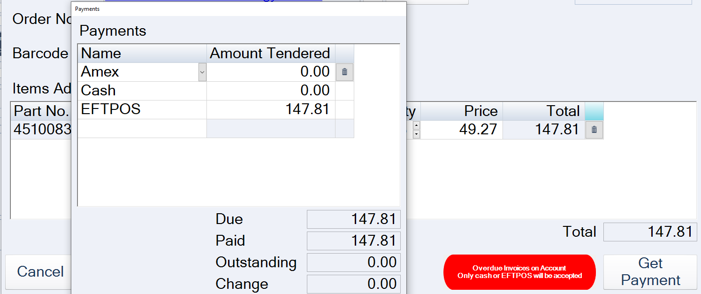Viewport: 701px width, 294px height.
Task: Click the item Total cell 147.81
Action: 544,130
